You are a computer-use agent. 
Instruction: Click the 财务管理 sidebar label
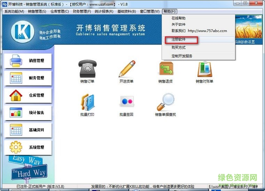[x=37, y=78]
